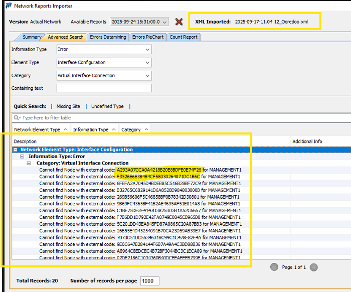Click the next page round button
This screenshot has height=292, width=351.
313,267
